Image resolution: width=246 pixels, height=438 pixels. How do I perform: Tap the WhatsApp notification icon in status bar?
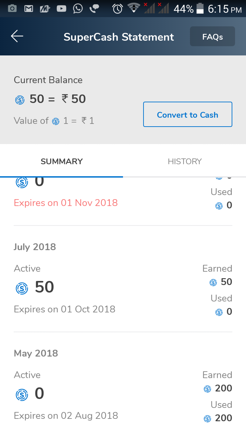(x=78, y=9)
